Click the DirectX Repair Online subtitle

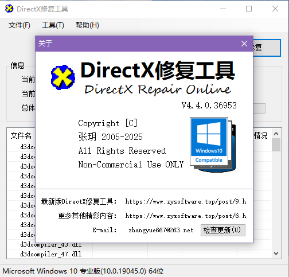[158, 89]
